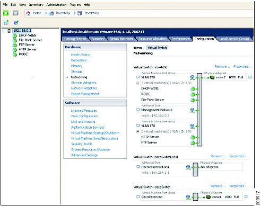Image resolution: width=261 pixels, height=206 pixels.
Task: Click the VM icon on File-Print-Server port row
Action: click(193, 100)
